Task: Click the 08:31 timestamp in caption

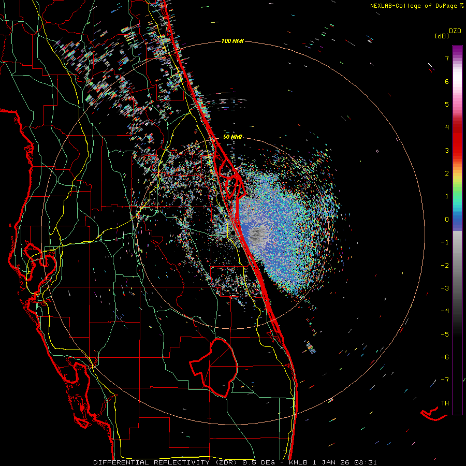Action: tap(367, 462)
